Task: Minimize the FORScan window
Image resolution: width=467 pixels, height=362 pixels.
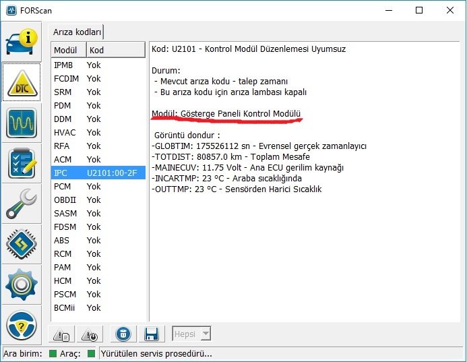Action: pos(389,10)
